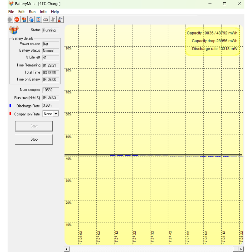Open the Info menu
Viewport: 252px width, 252px height.
tap(43, 12)
